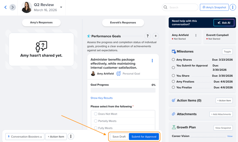Choose the Fully Meets radio option
The height and width of the screenshot is (142, 238).
pyautogui.click(x=96, y=128)
